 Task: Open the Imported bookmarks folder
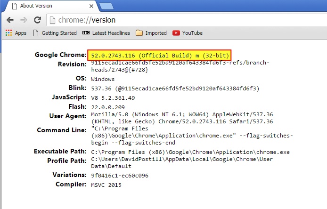151,33
